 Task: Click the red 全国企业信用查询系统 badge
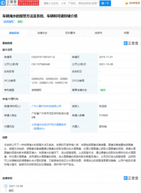click(x=29, y=3)
